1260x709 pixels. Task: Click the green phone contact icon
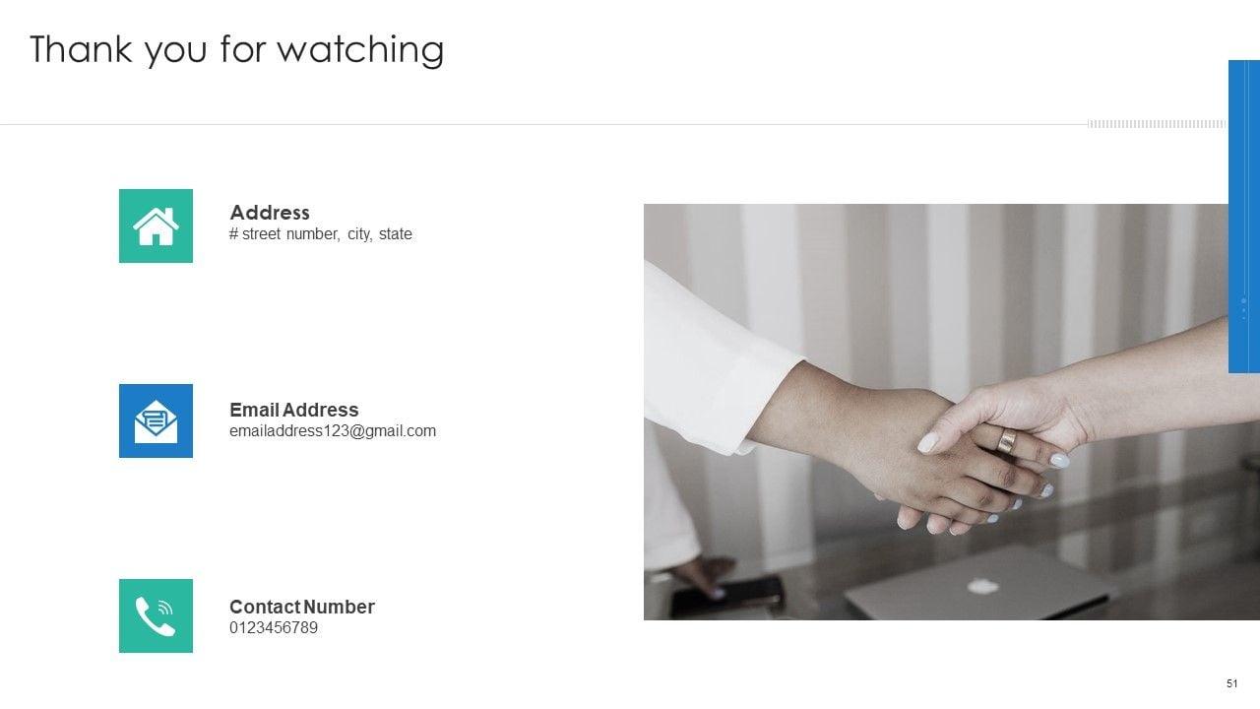pyautogui.click(x=156, y=615)
